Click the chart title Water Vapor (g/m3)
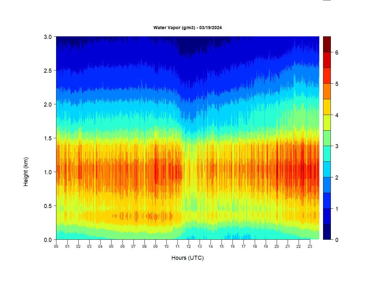376x282 pixels. pos(188,28)
